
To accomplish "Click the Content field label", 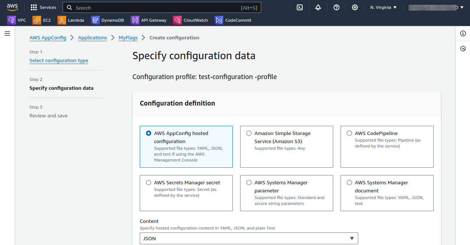I will (149, 221).
